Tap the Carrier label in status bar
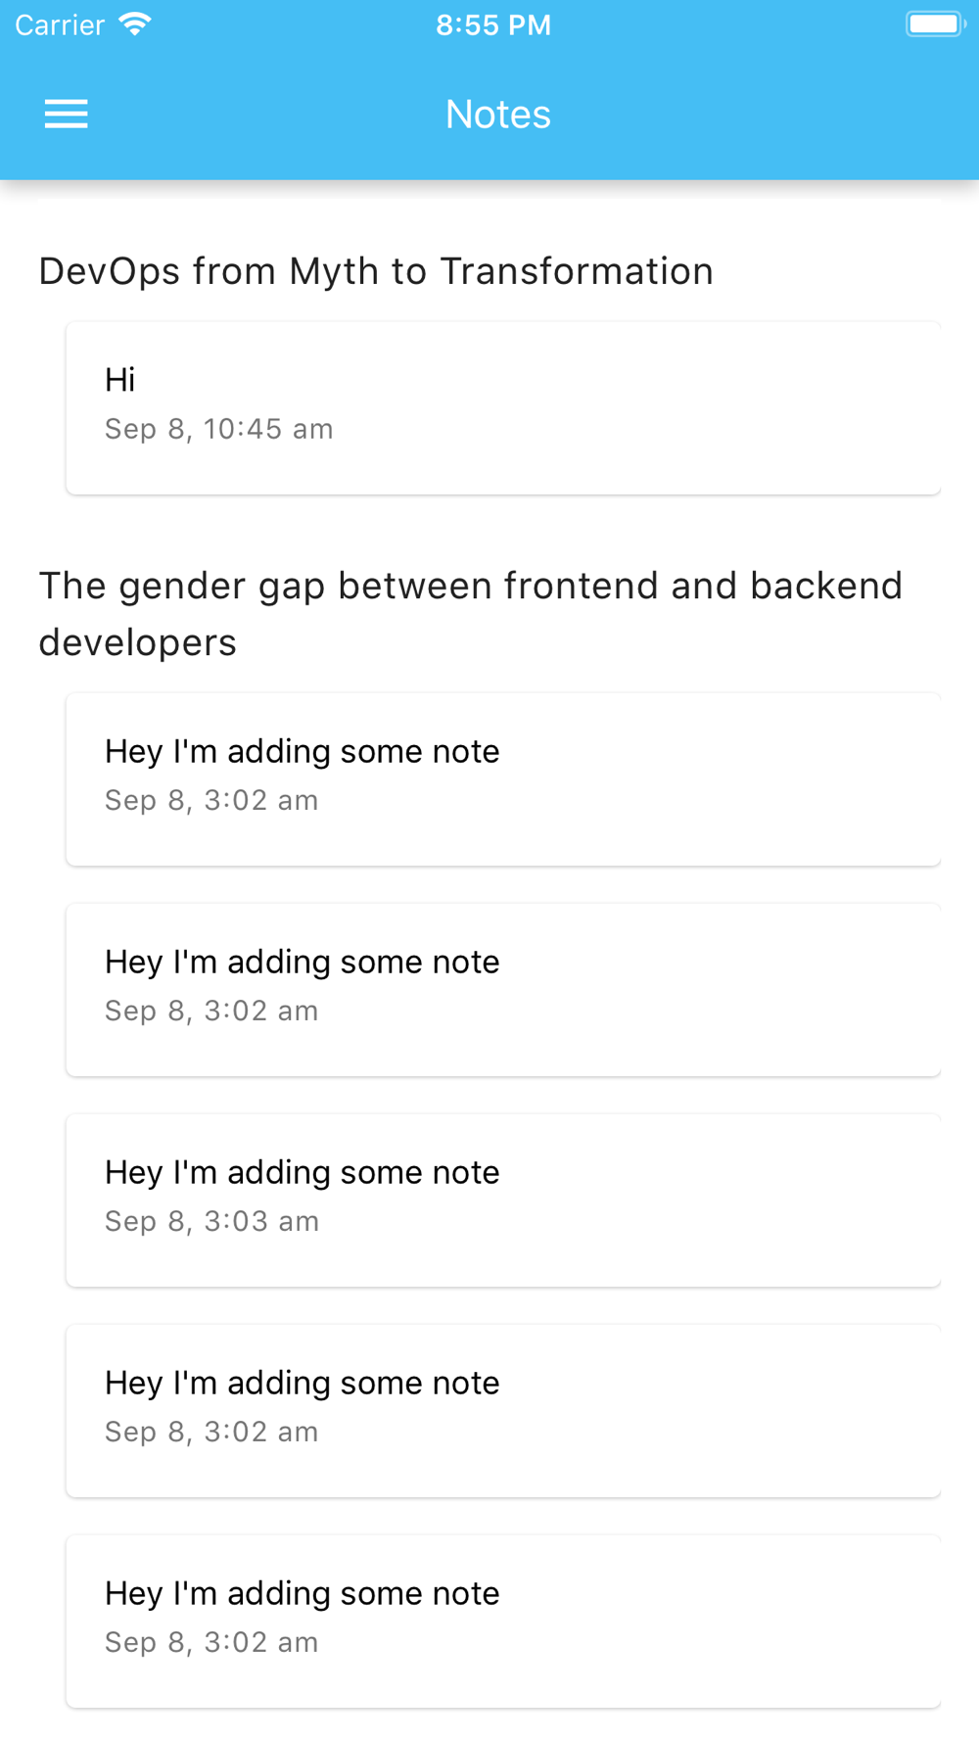 point(60,25)
